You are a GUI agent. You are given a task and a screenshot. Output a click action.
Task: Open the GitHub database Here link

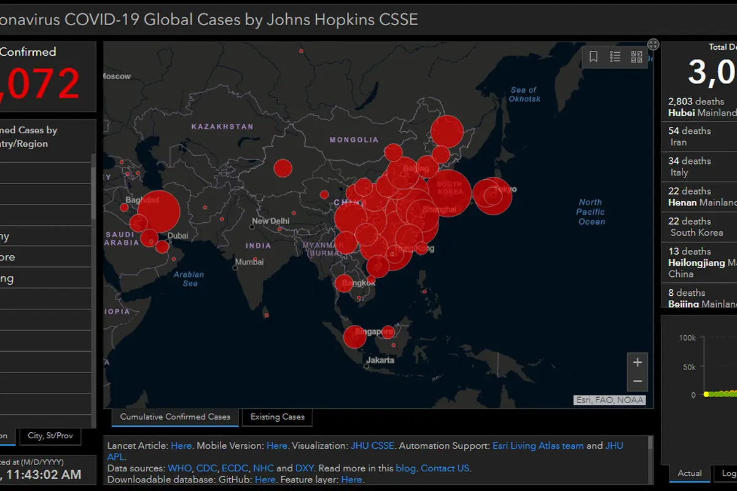point(265,479)
